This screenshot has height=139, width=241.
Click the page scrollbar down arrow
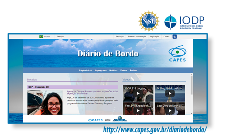pos(191,113)
